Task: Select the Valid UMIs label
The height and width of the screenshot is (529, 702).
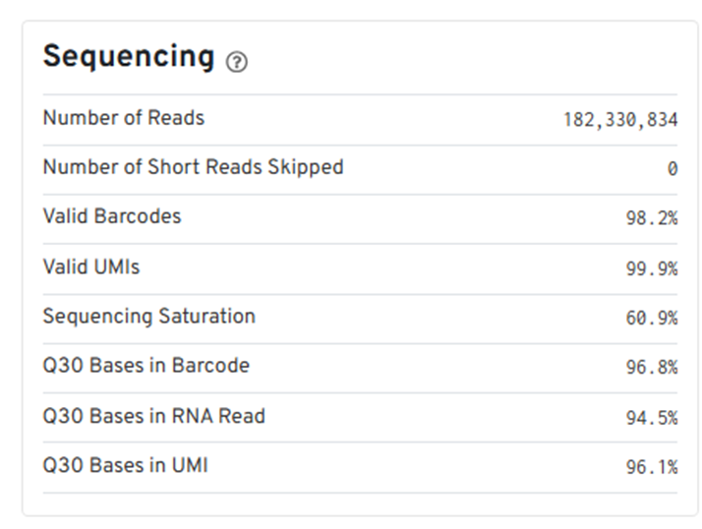Action: pos(91,266)
